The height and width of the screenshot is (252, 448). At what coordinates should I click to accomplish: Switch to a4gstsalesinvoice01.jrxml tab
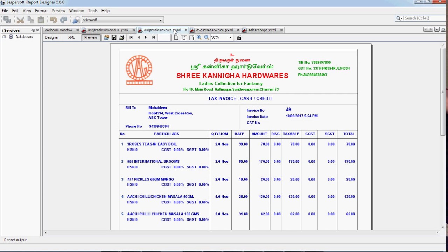(x=108, y=30)
